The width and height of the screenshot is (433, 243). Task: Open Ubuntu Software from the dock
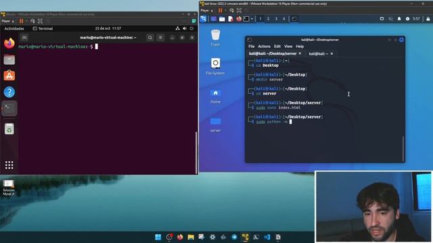click(x=9, y=76)
